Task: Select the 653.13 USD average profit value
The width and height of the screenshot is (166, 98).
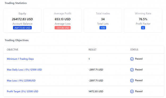Action: 63,19
